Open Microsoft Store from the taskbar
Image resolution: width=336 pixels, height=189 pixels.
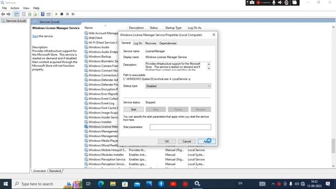pyautogui.click(x=125, y=184)
